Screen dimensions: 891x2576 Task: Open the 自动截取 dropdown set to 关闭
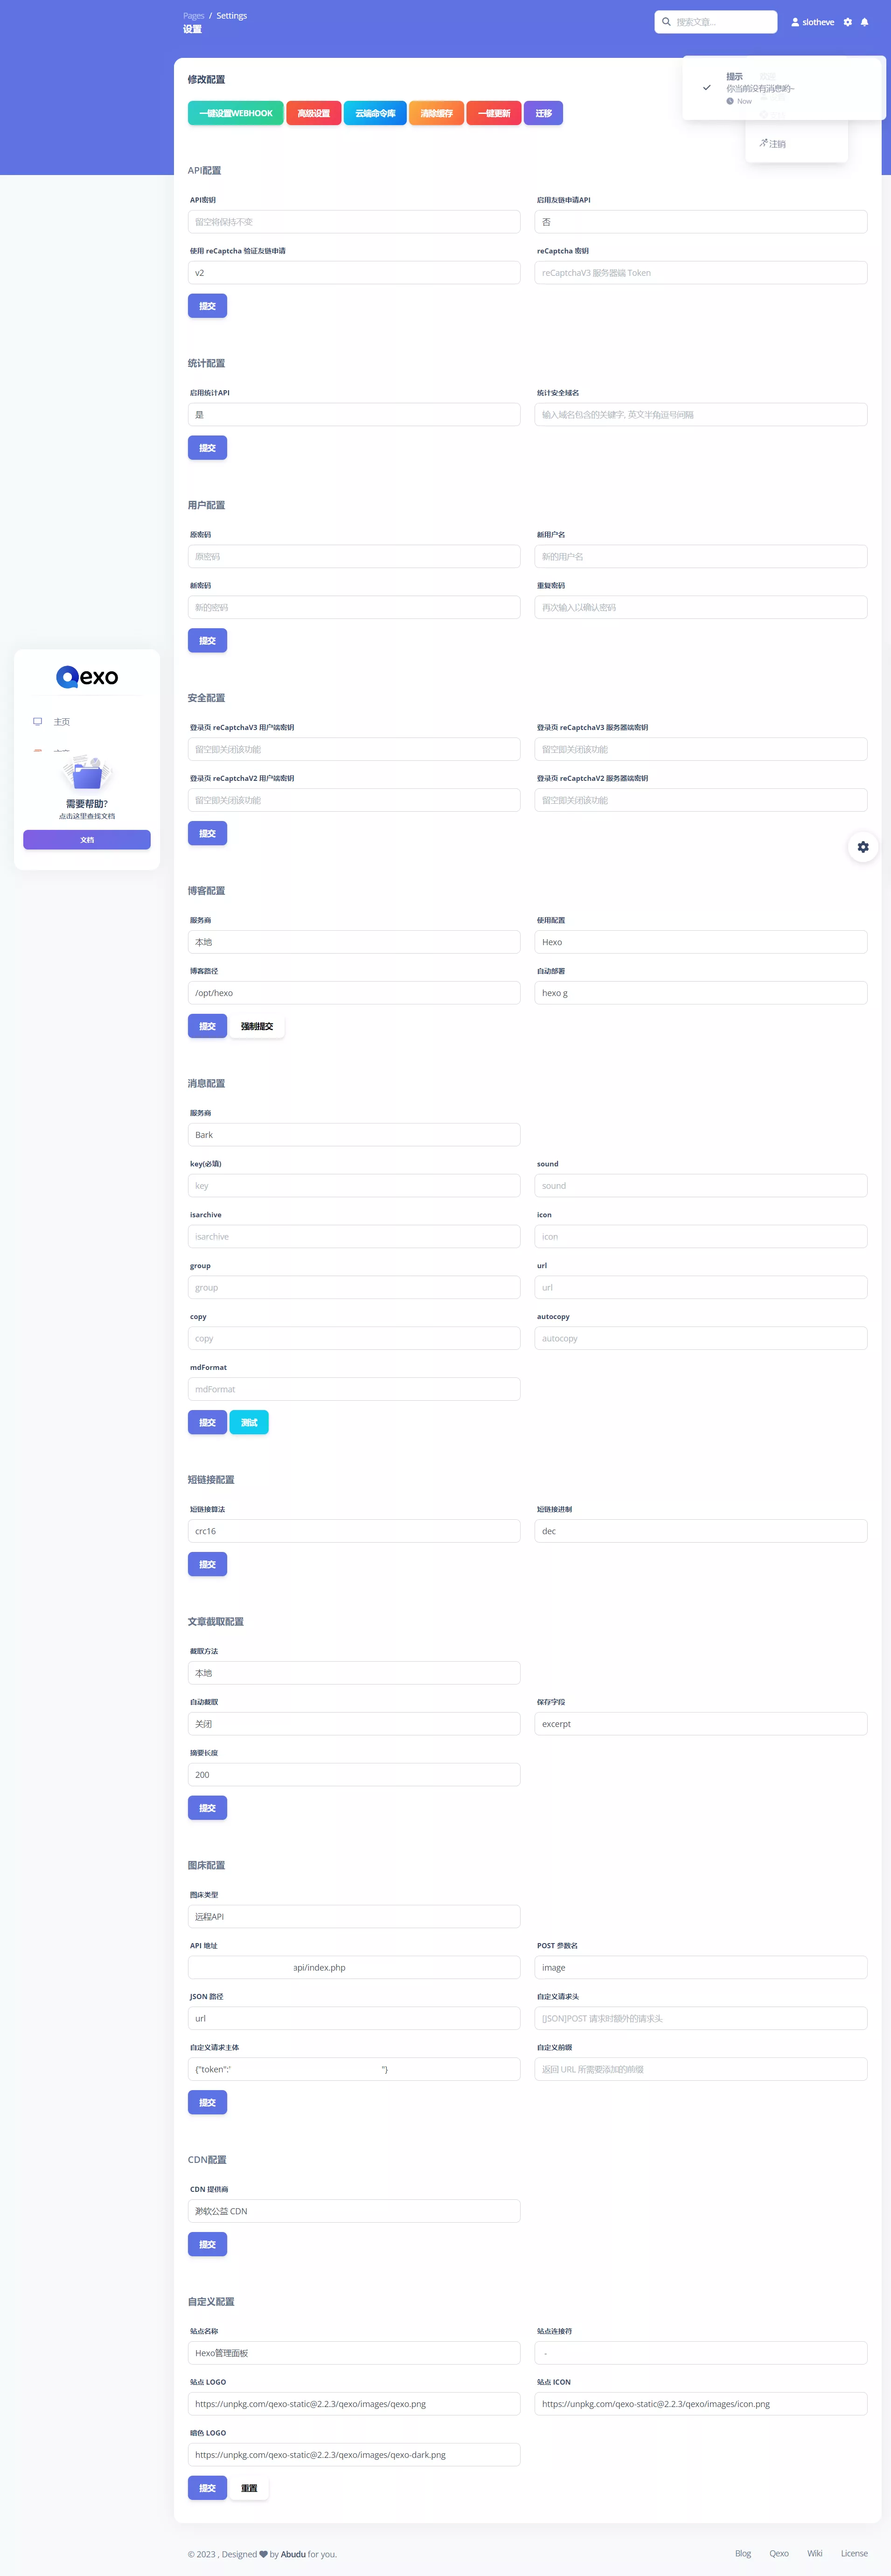tap(354, 1724)
